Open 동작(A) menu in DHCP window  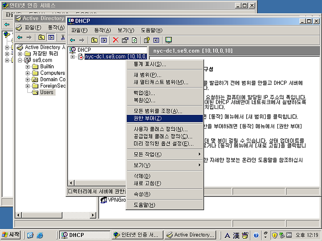(102, 30)
